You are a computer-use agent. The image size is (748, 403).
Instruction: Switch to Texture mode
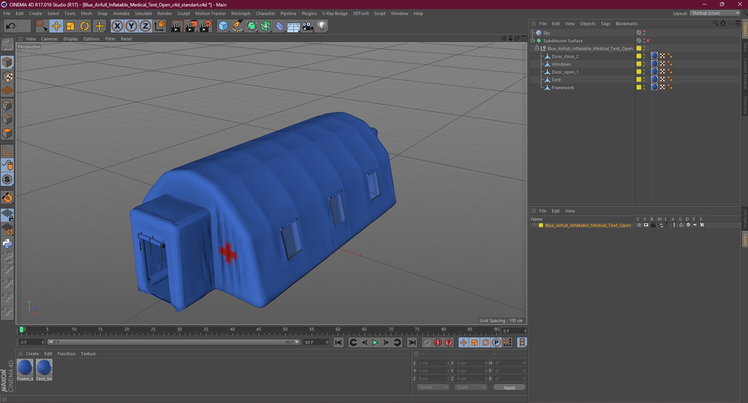(x=7, y=77)
